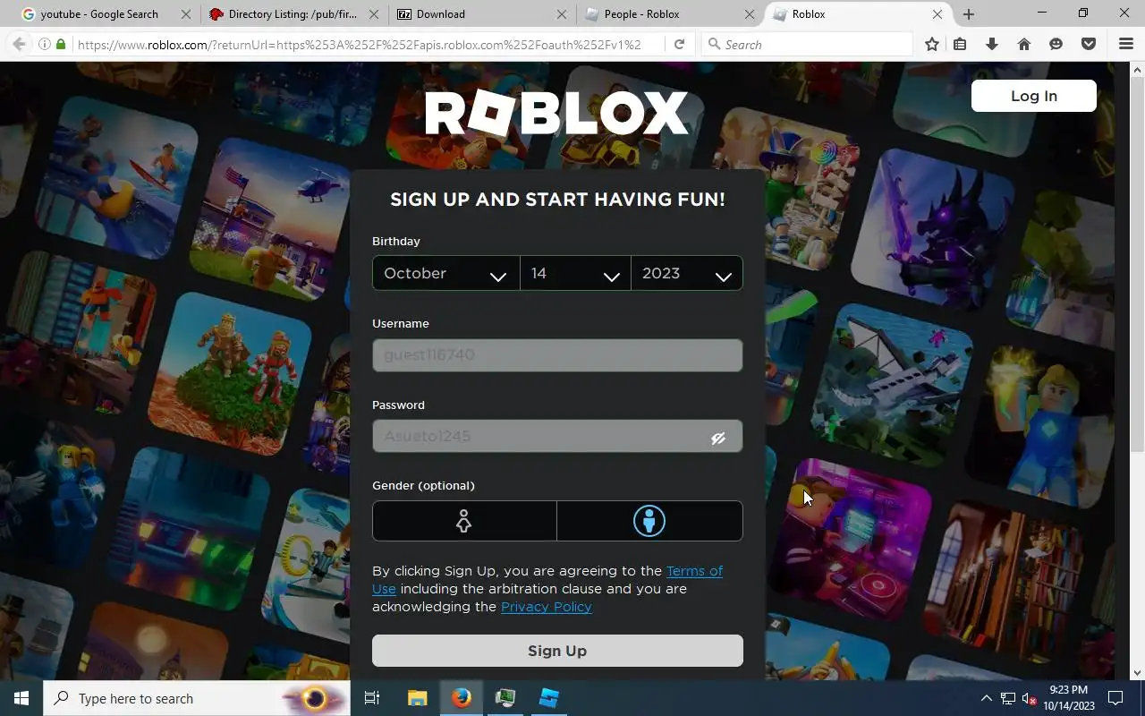Show site information via the info icon
This screenshot has height=716, width=1145.
(x=44, y=44)
